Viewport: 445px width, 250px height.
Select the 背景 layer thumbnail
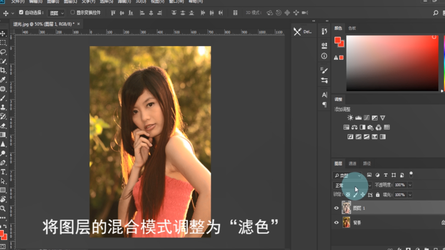coord(346,223)
